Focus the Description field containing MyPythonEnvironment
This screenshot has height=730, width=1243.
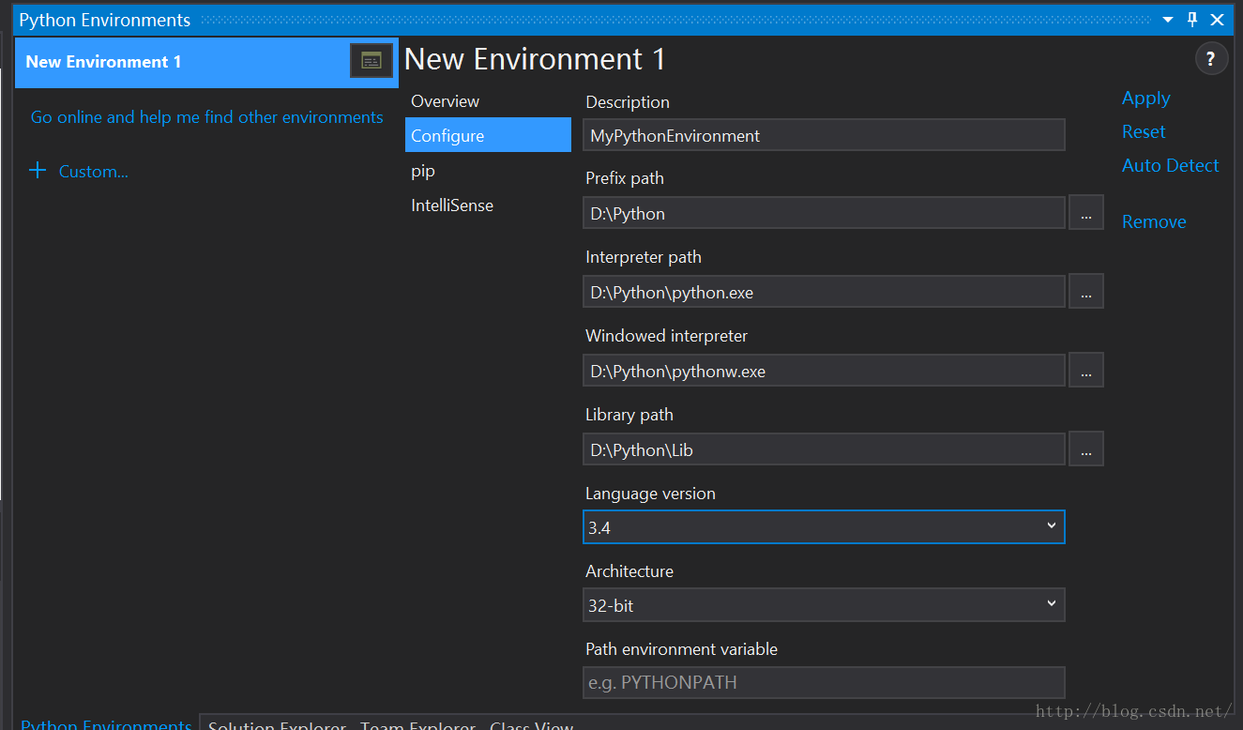[824, 135]
